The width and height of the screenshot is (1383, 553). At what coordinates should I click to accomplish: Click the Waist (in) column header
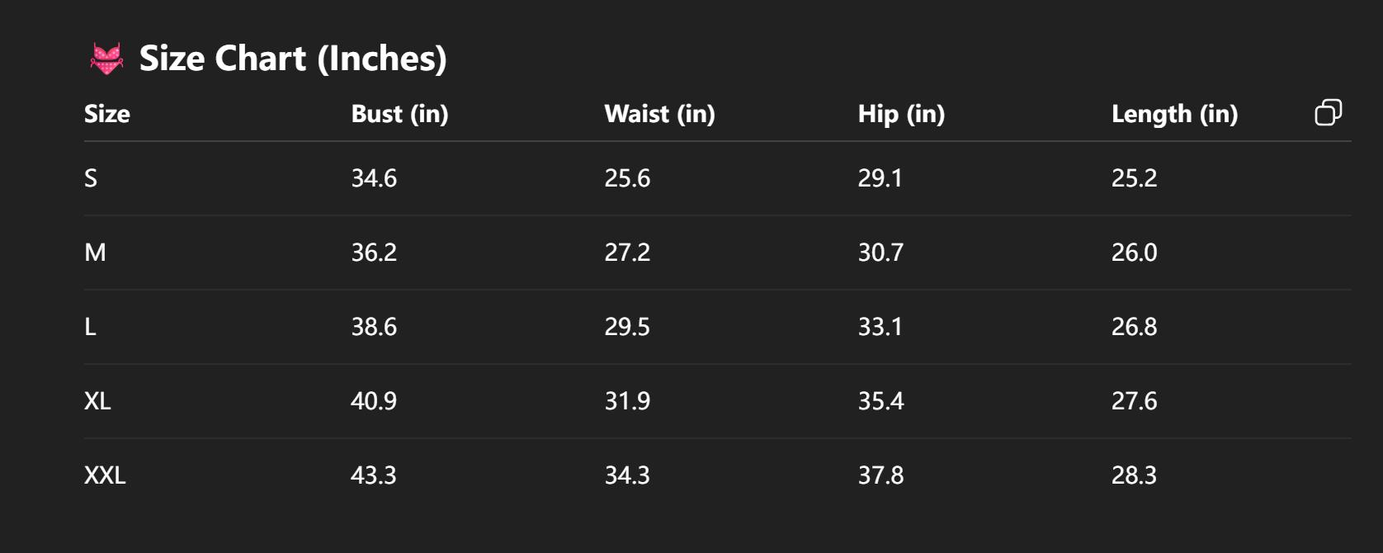[x=659, y=114]
